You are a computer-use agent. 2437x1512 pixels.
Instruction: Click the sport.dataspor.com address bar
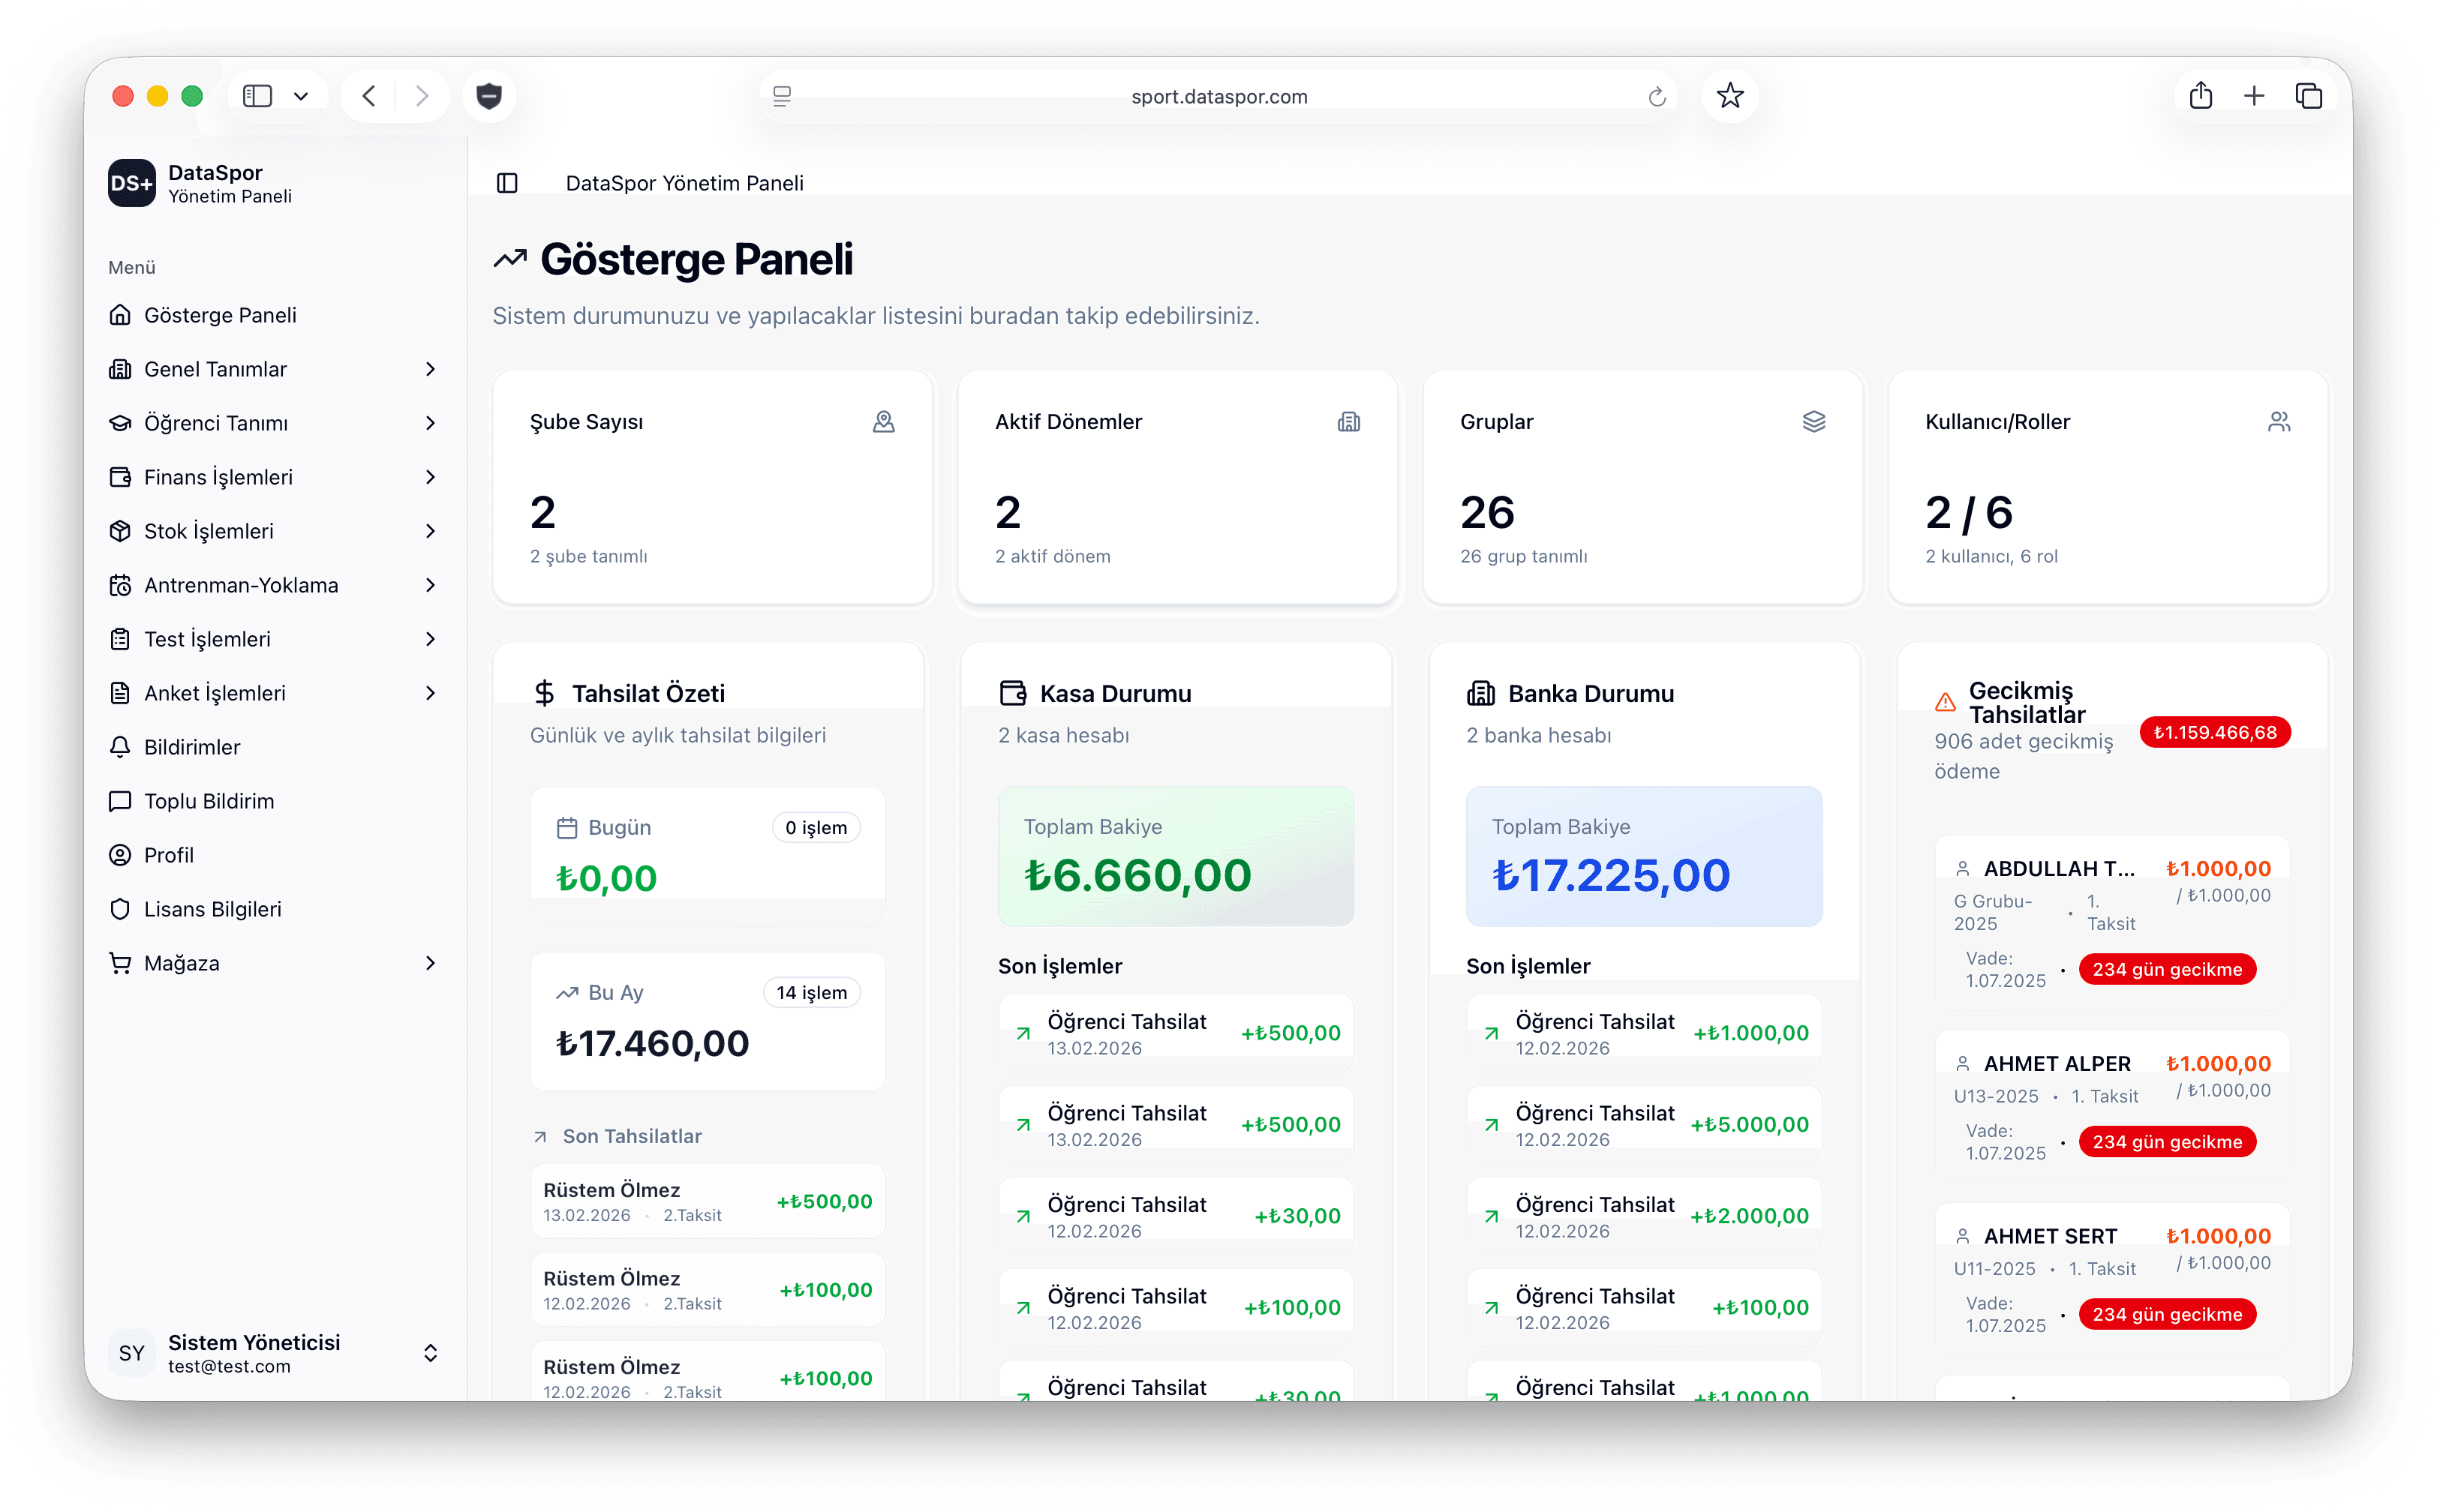click(x=1218, y=96)
